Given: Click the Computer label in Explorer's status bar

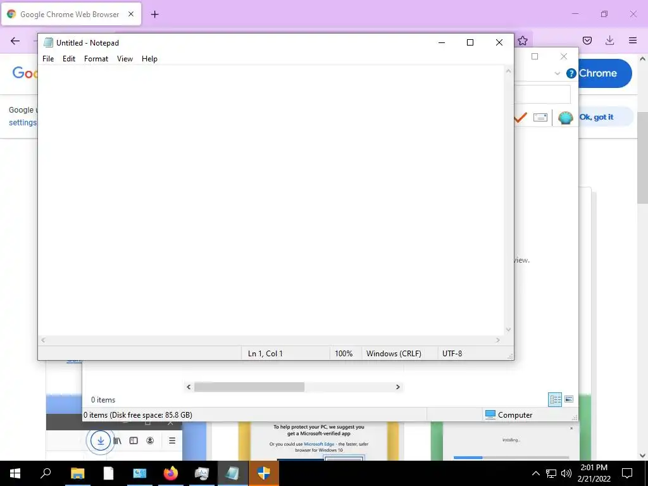Looking at the screenshot, I should (515, 415).
